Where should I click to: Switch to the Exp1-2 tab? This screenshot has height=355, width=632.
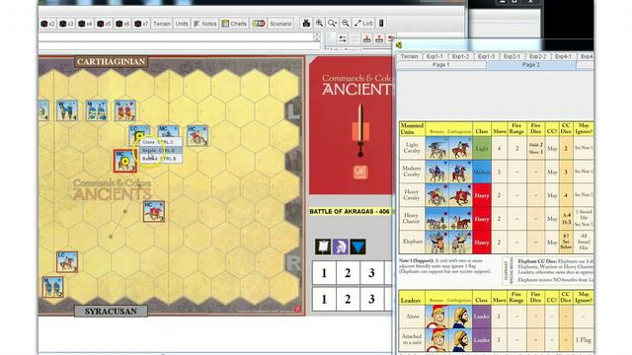[460, 57]
